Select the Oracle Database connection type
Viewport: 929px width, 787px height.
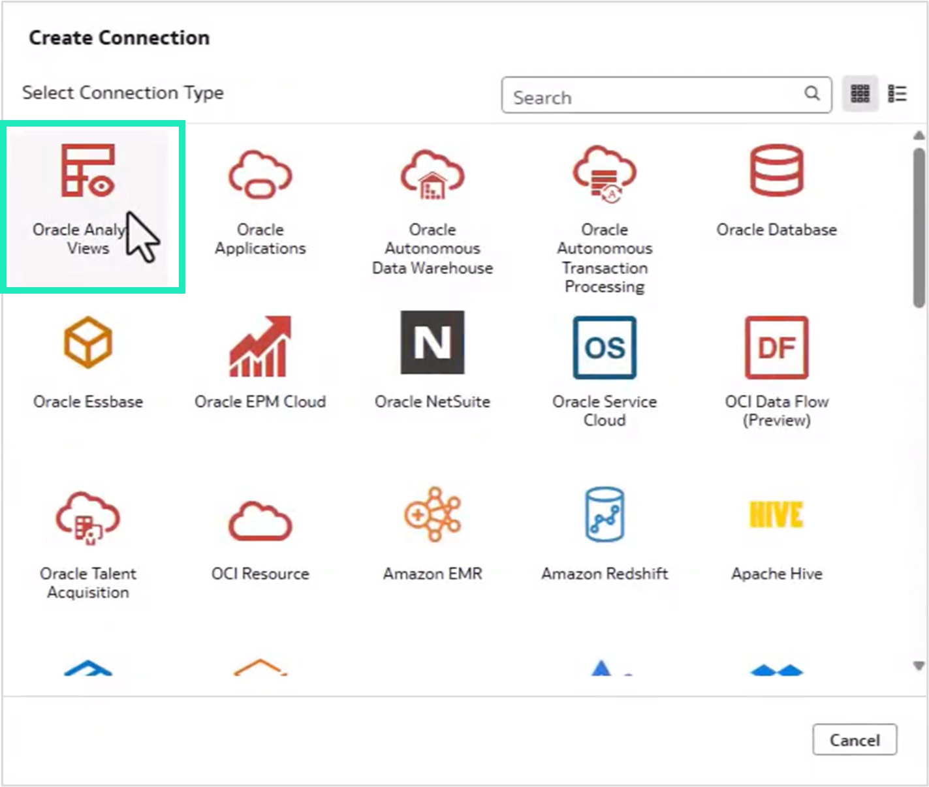point(776,189)
